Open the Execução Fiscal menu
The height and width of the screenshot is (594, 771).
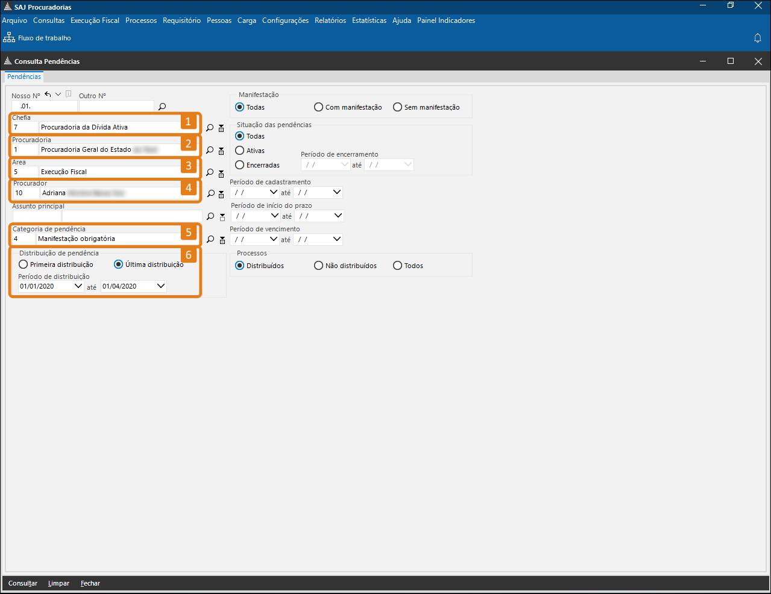[95, 20]
